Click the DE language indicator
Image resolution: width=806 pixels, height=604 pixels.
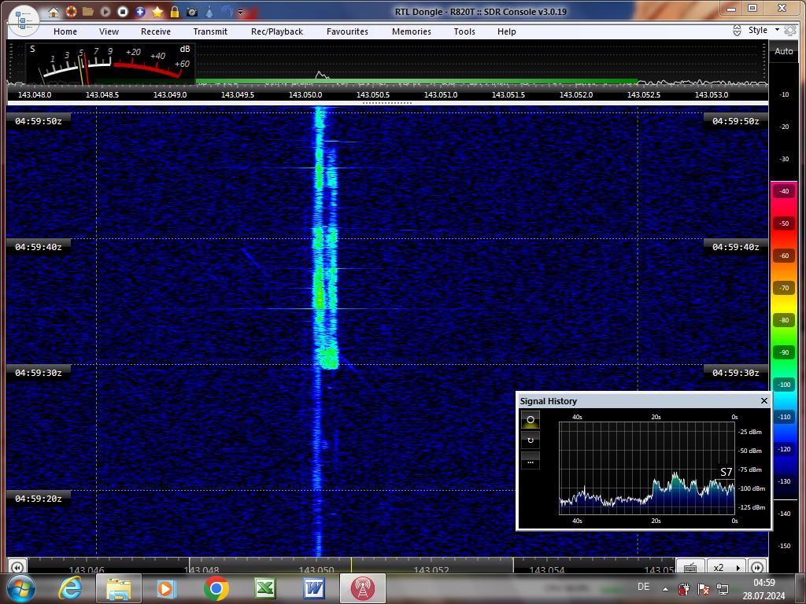[643, 587]
